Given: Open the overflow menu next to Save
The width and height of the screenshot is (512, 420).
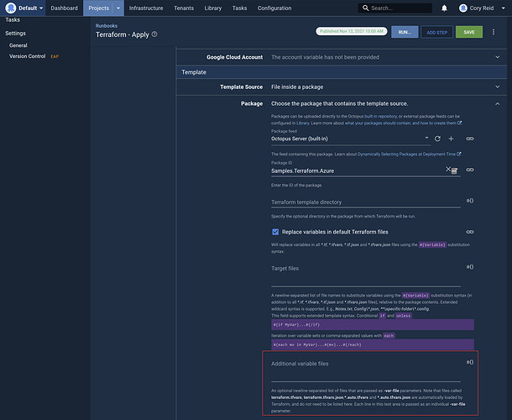Looking at the screenshot, I should [x=493, y=32].
